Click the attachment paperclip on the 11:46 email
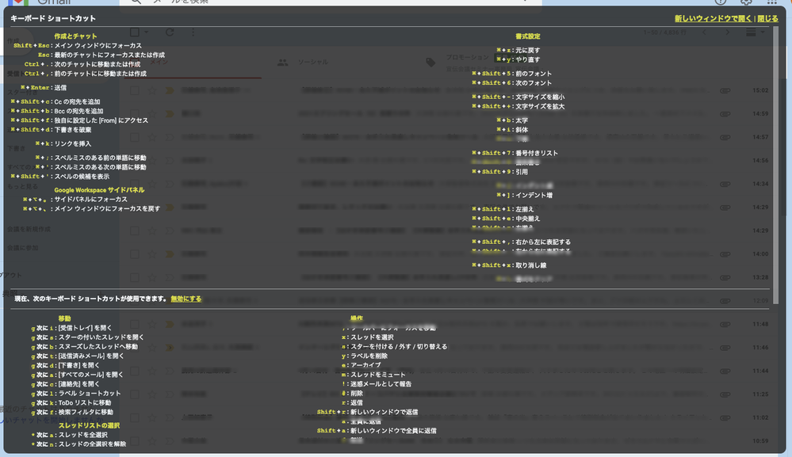The height and width of the screenshot is (457, 792). [x=725, y=347]
